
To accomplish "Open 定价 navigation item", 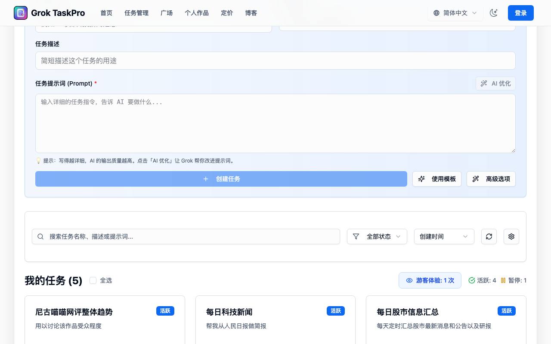I will point(227,13).
